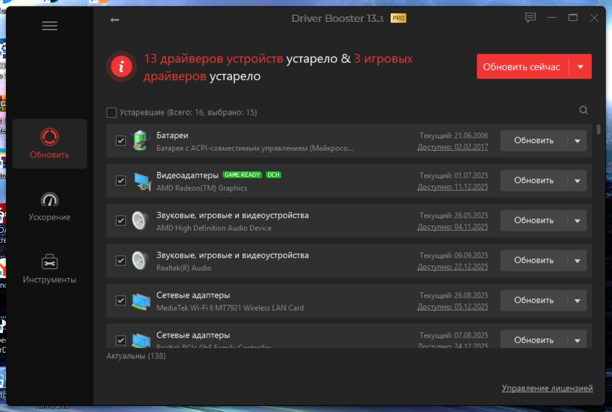Open dropdown for Realtek(R) Audio update

578,261
